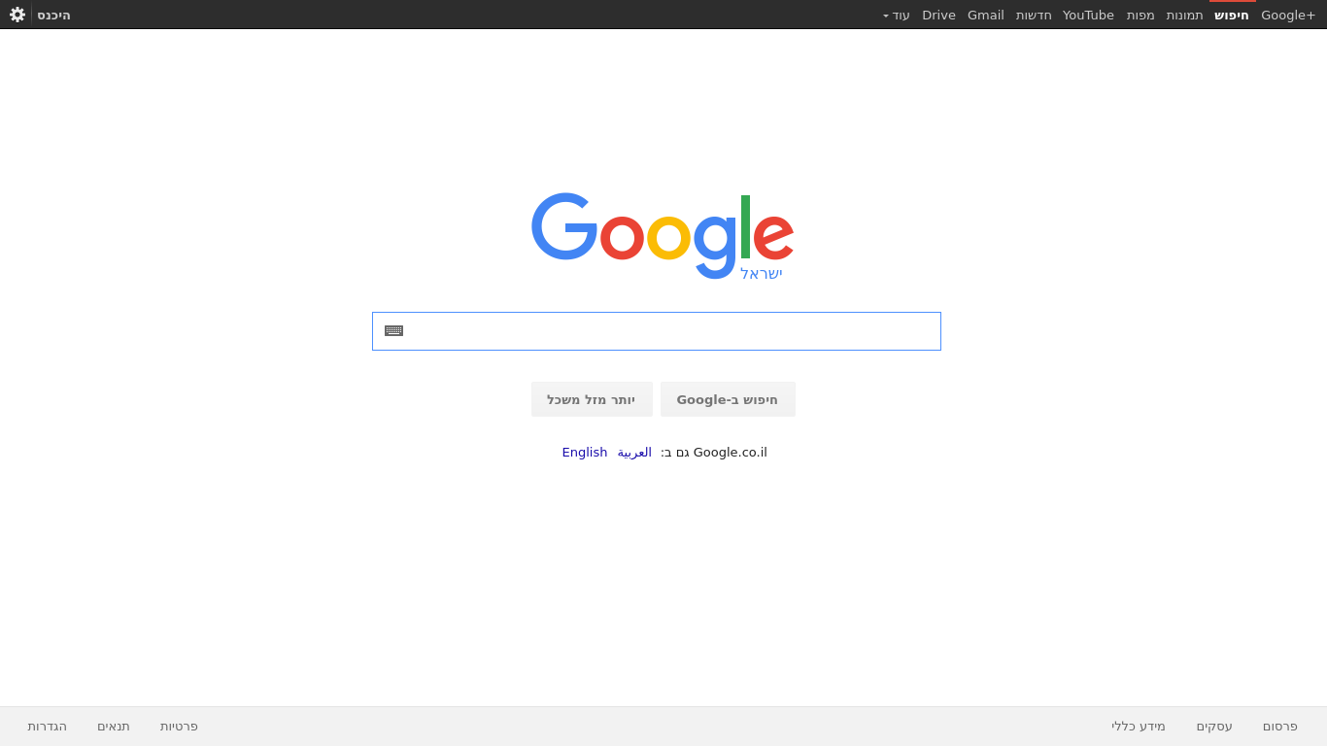Click the on-screen keyboard icon
Viewport: 1327px width, 746px height.
(x=393, y=331)
